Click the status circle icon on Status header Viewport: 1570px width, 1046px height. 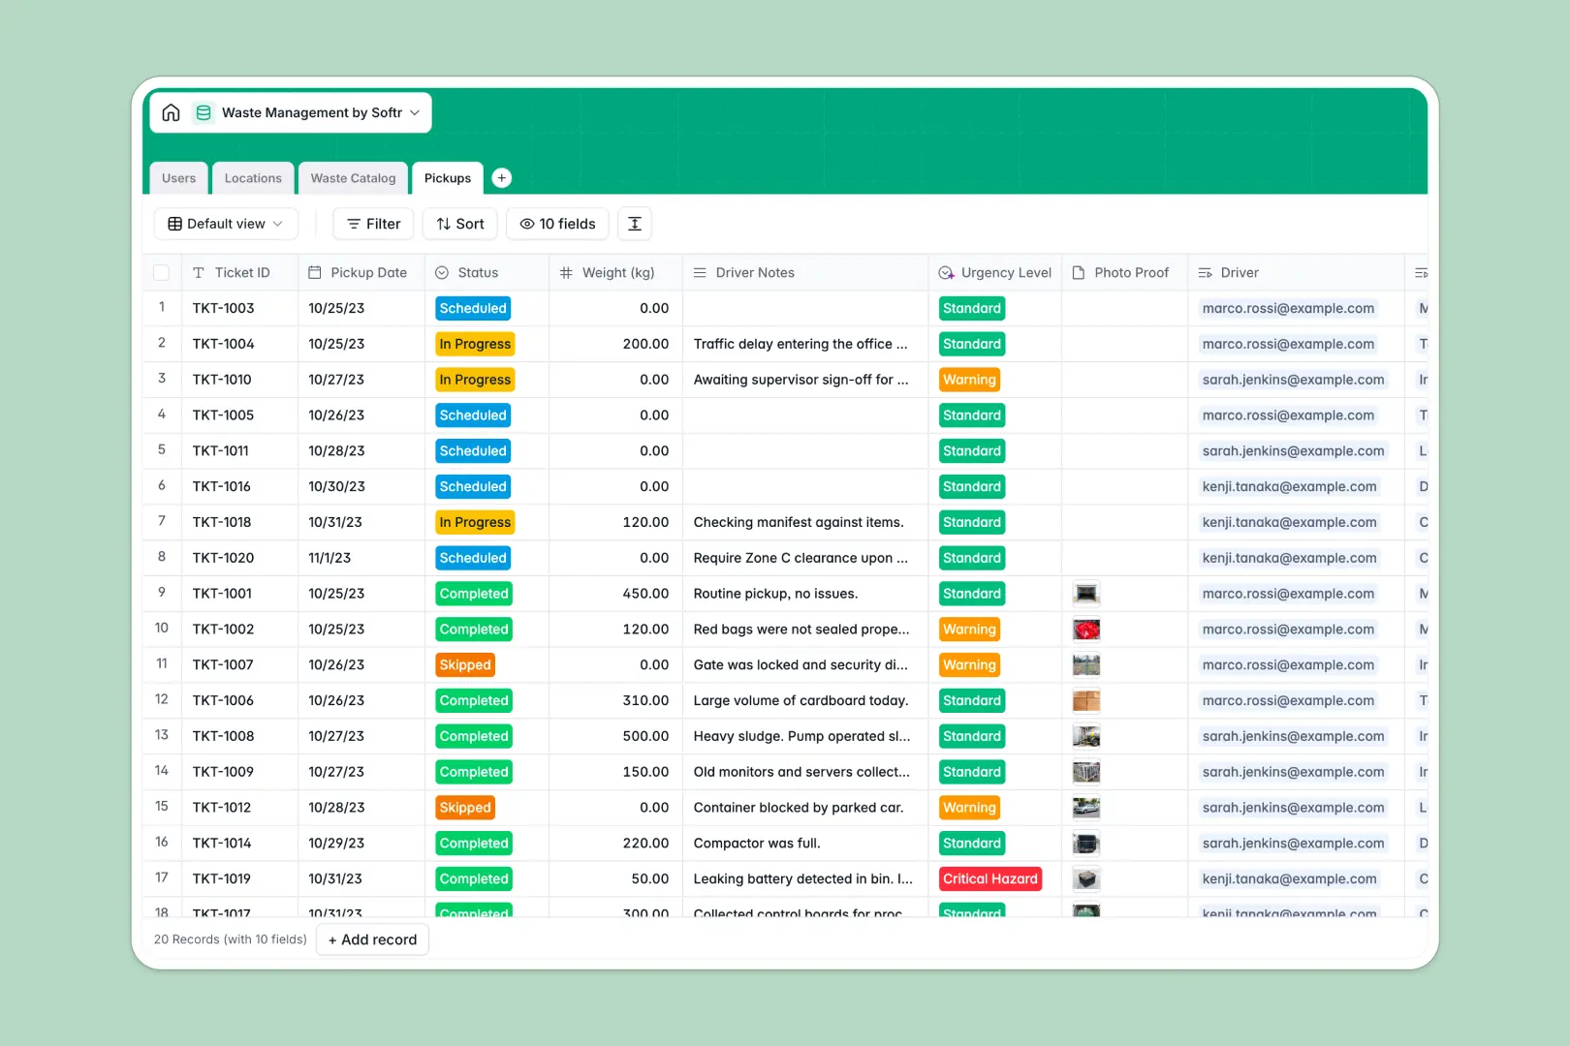[x=443, y=272]
